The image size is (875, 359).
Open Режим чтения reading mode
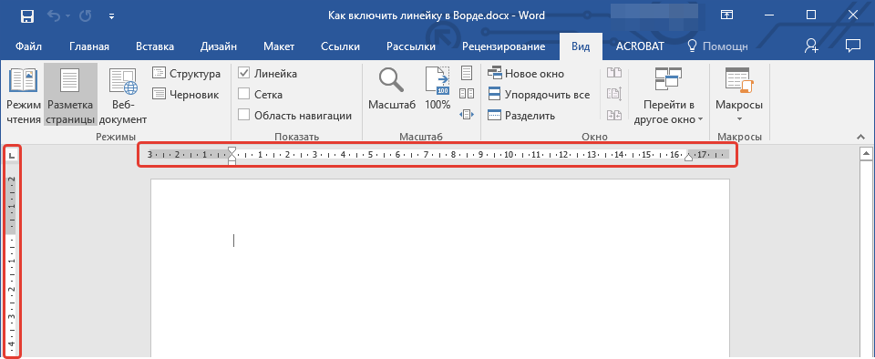click(24, 96)
